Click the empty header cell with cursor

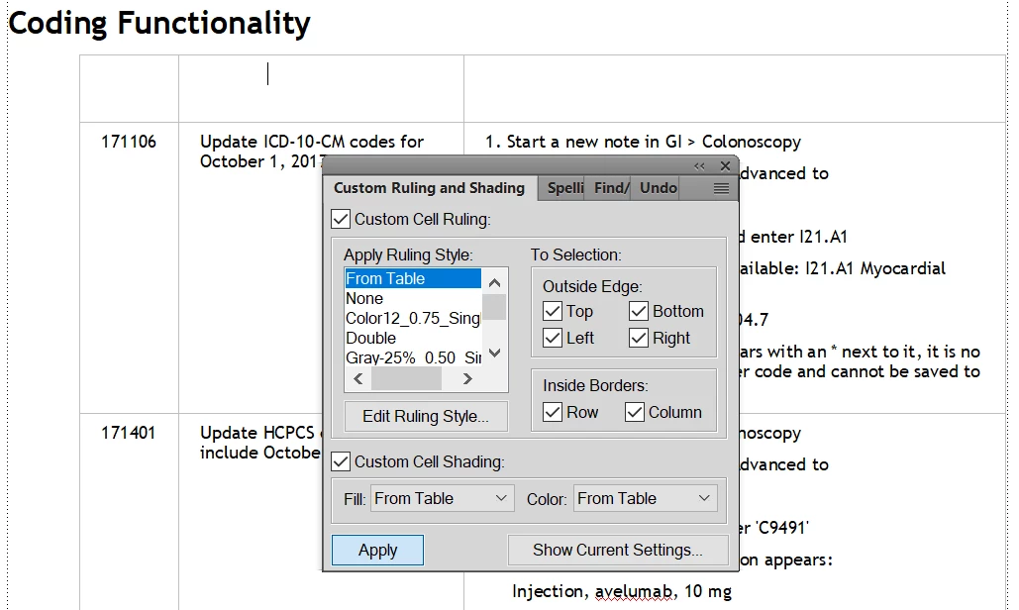pos(321,88)
